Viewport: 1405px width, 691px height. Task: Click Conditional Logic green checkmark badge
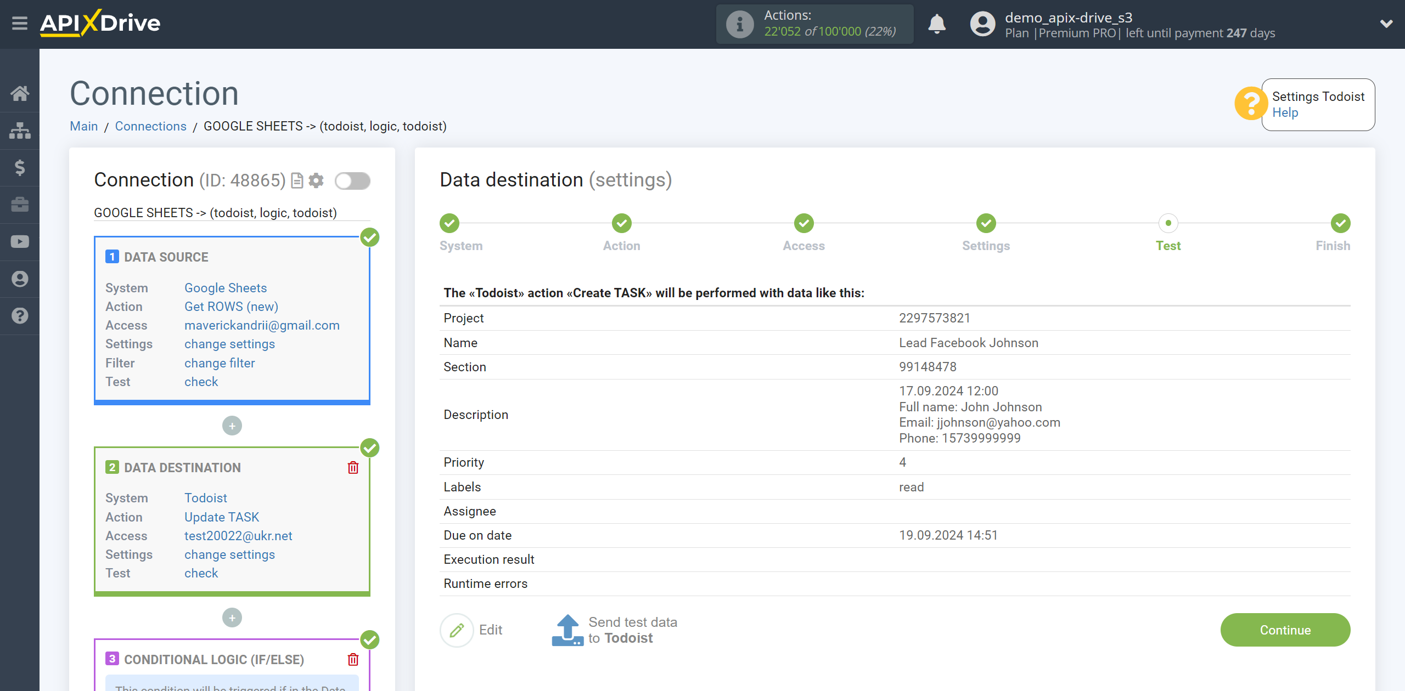pyautogui.click(x=370, y=640)
